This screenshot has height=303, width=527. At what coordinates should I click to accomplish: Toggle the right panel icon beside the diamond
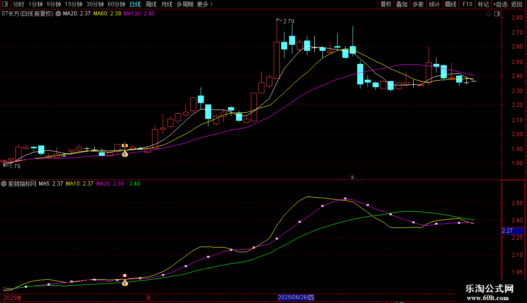tap(497, 14)
